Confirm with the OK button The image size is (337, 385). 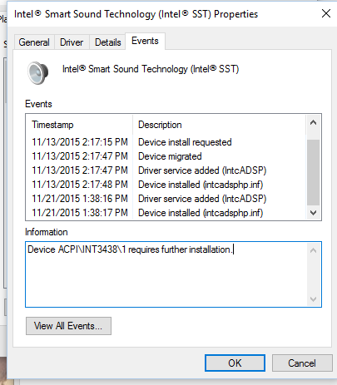pyautogui.click(x=235, y=363)
